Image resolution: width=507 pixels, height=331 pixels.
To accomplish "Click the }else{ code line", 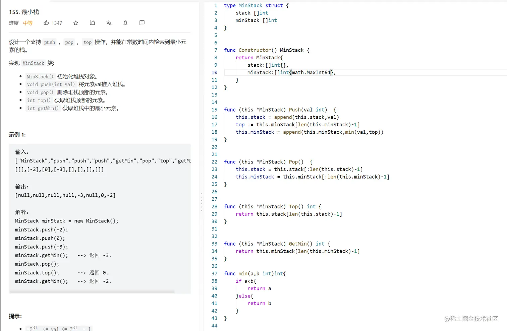I will (x=244, y=296).
